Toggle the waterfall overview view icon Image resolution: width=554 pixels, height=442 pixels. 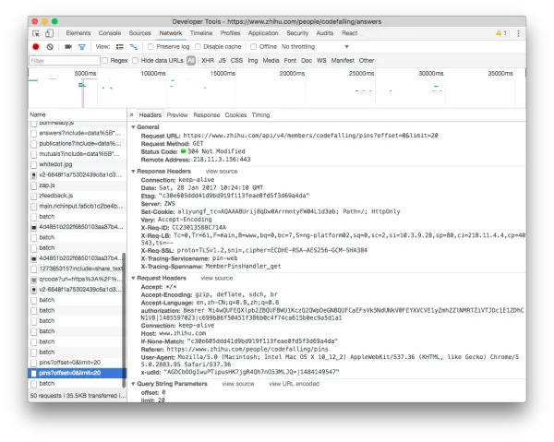click(134, 47)
